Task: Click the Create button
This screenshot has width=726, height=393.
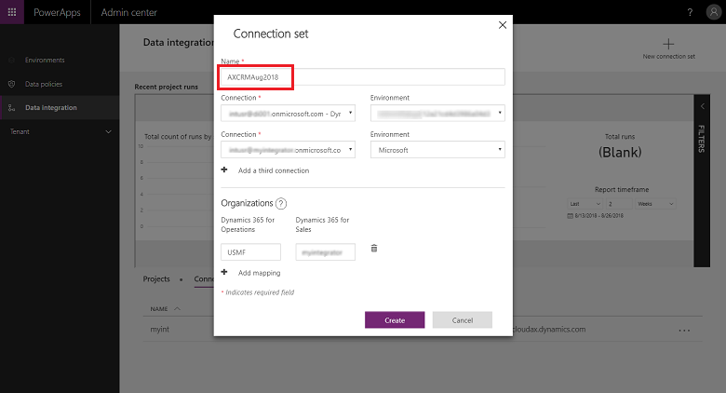Action: pos(395,319)
